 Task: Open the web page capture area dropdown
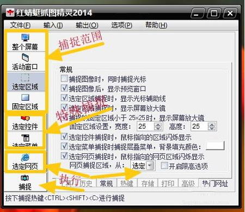[x=150, y=166]
